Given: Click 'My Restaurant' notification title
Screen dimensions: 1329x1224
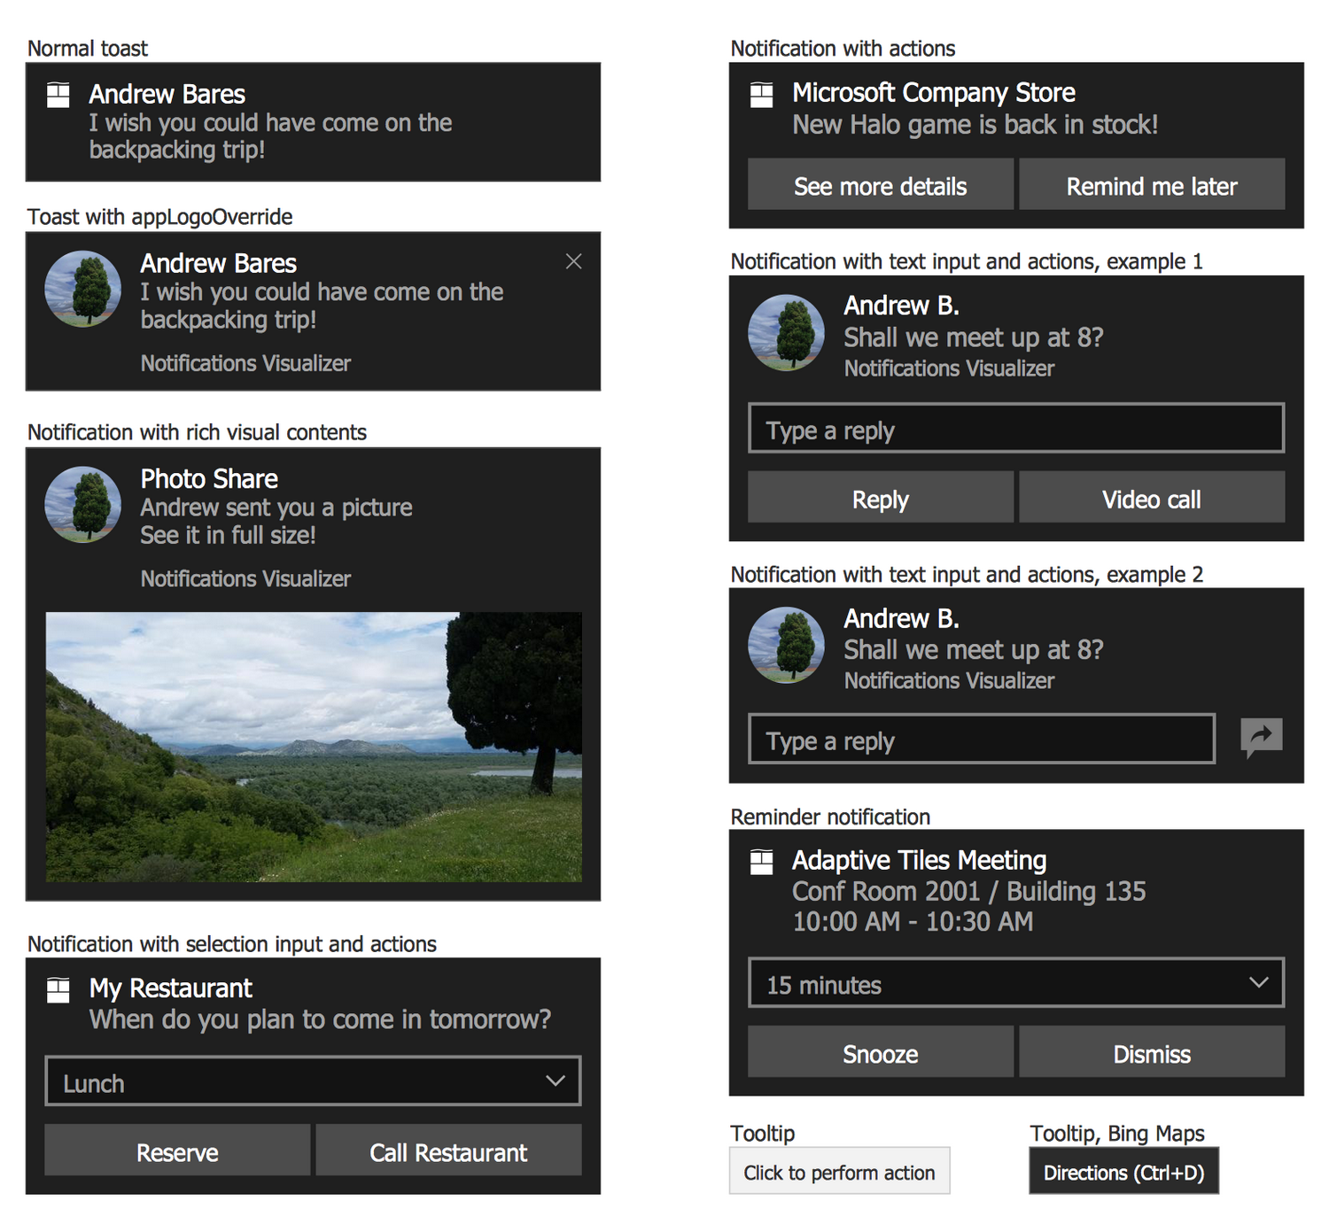Looking at the screenshot, I should click(171, 988).
